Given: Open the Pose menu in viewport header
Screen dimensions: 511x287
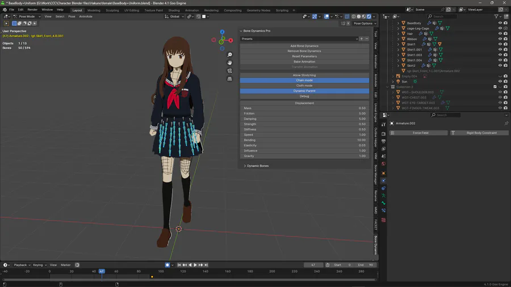Looking at the screenshot, I should pyautogui.click(x=72, y=16).
